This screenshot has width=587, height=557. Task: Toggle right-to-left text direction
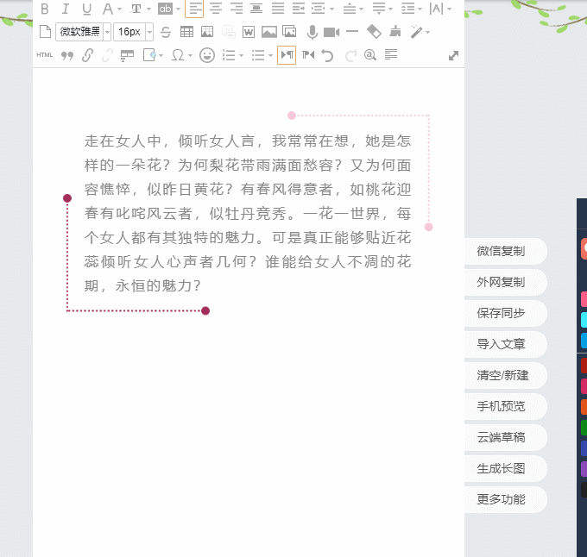pos(308,55)
